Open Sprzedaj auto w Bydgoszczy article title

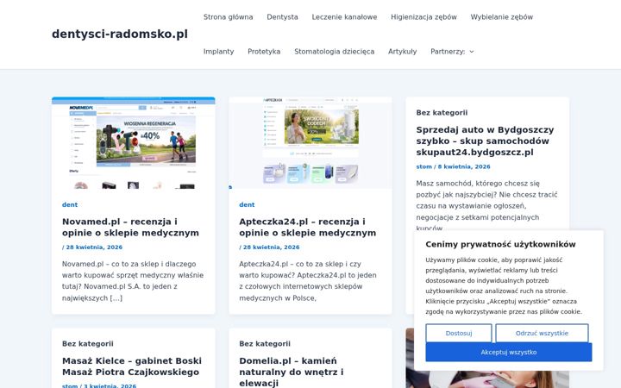[x=485, y=141]
